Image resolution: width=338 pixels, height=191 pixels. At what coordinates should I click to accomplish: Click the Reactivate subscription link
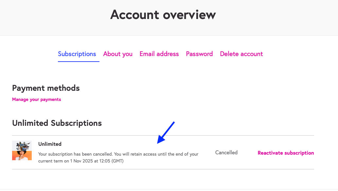[x=286, y=153]
